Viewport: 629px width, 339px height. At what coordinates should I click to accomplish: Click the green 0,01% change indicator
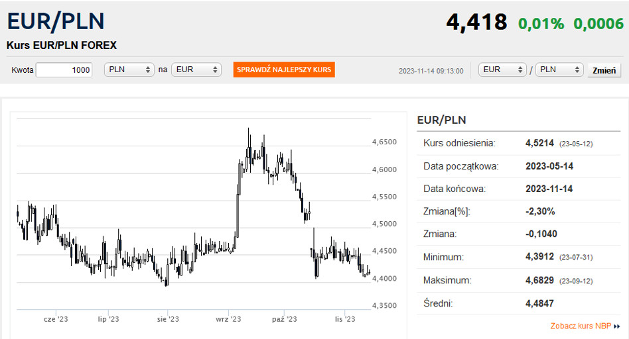tap(541, 24)
